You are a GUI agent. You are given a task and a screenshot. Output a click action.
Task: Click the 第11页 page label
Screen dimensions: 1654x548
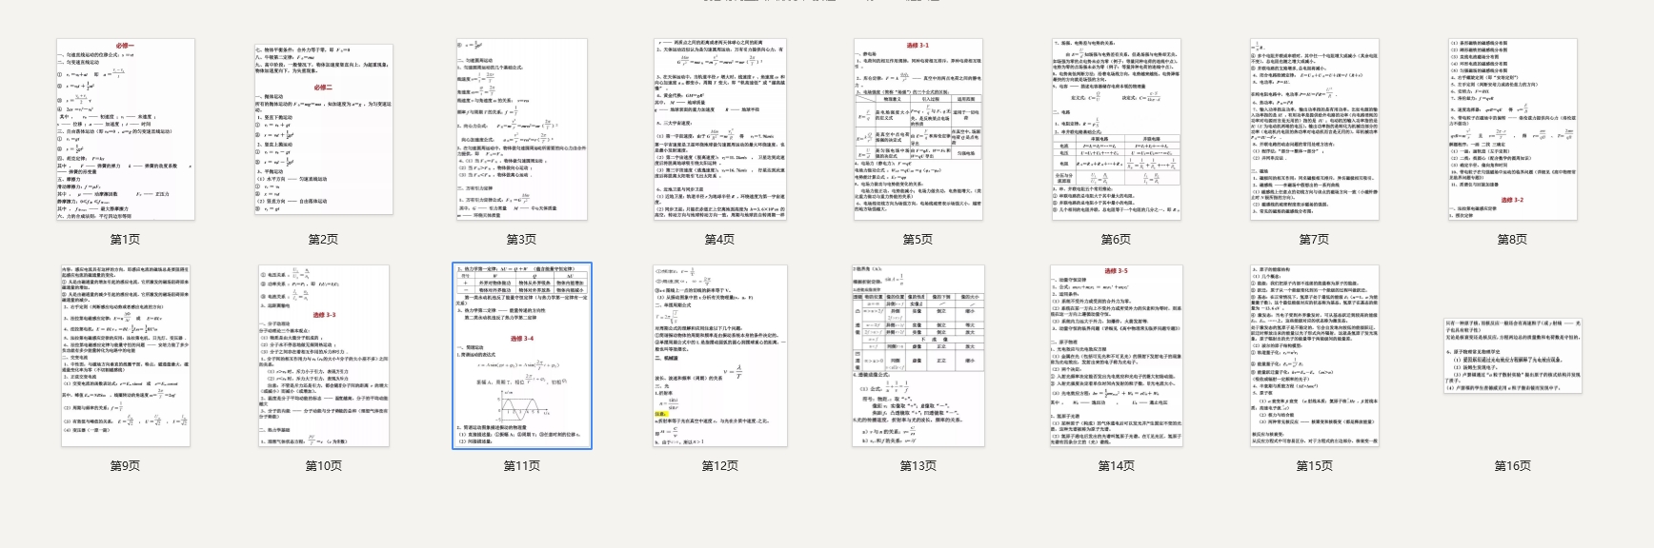click(521, 466)
